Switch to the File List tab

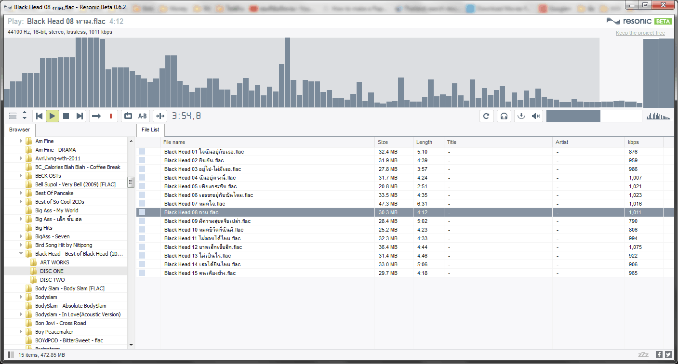pos(151,130)
